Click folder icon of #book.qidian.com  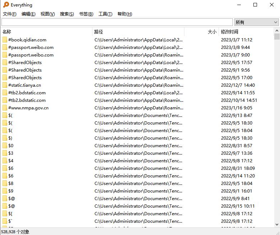pyautogui.click(x=5, y=40)
